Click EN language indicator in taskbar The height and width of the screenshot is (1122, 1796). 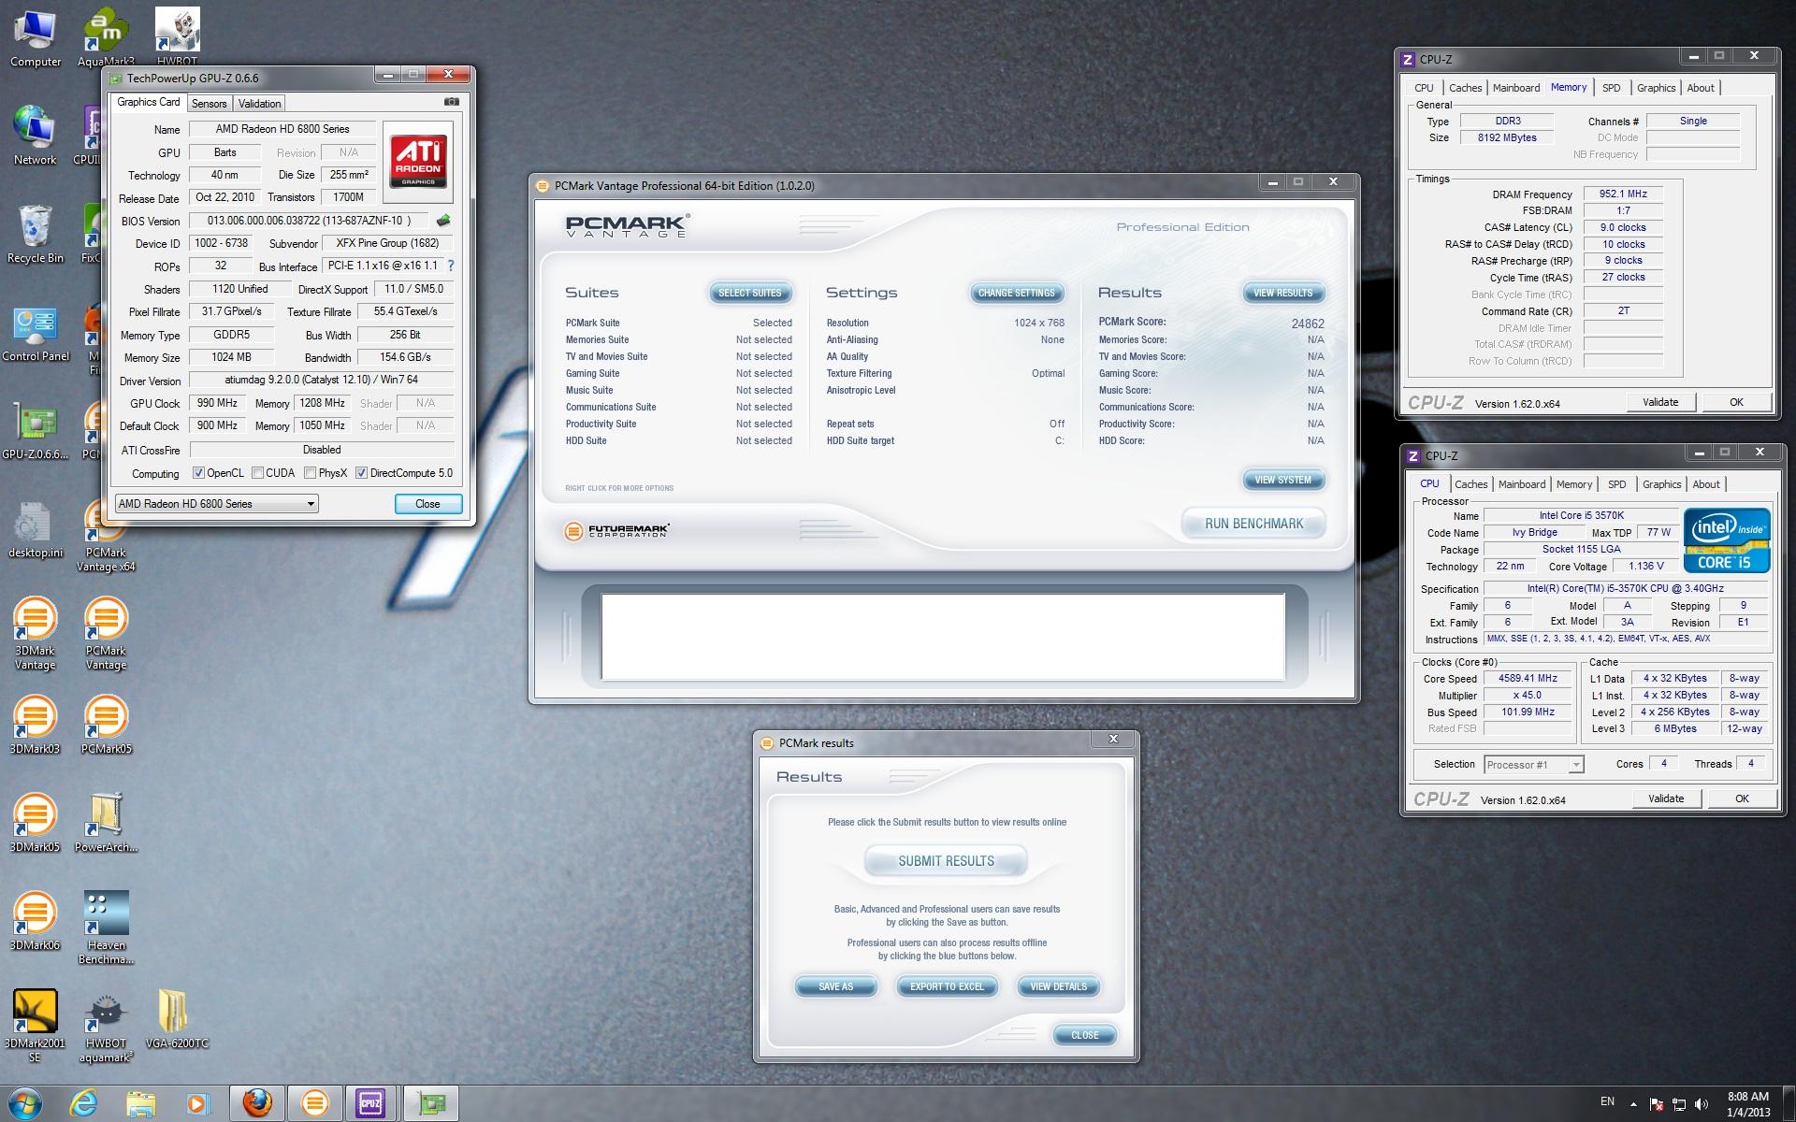1607,1101
